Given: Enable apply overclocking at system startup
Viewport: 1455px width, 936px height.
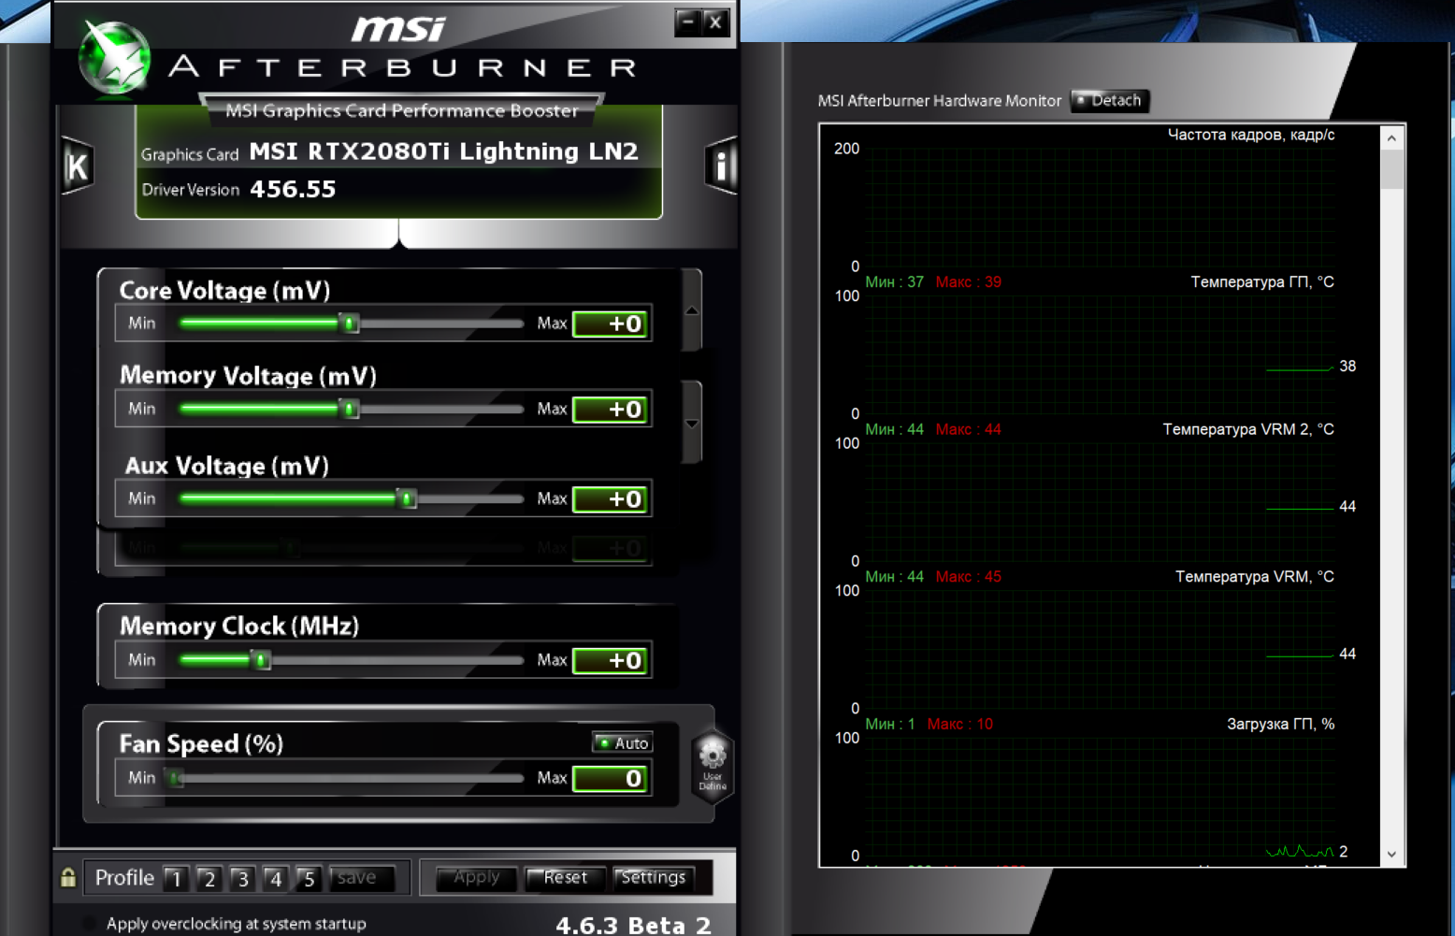Looking at the screenshot, I should (90, 923).
